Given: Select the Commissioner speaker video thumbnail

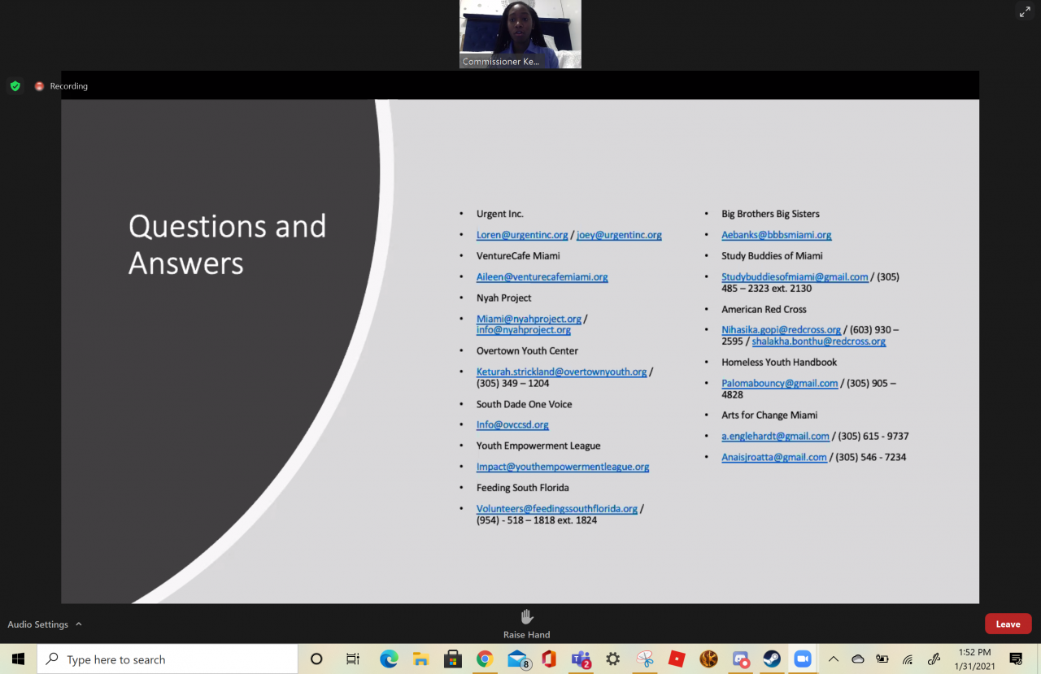Looking at the screenshot, I should [520, 34].
